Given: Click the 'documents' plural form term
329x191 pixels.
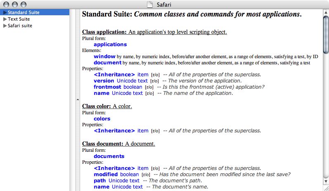Looking at the screenshot, I should pyautogui.click(x=109, y=156).
